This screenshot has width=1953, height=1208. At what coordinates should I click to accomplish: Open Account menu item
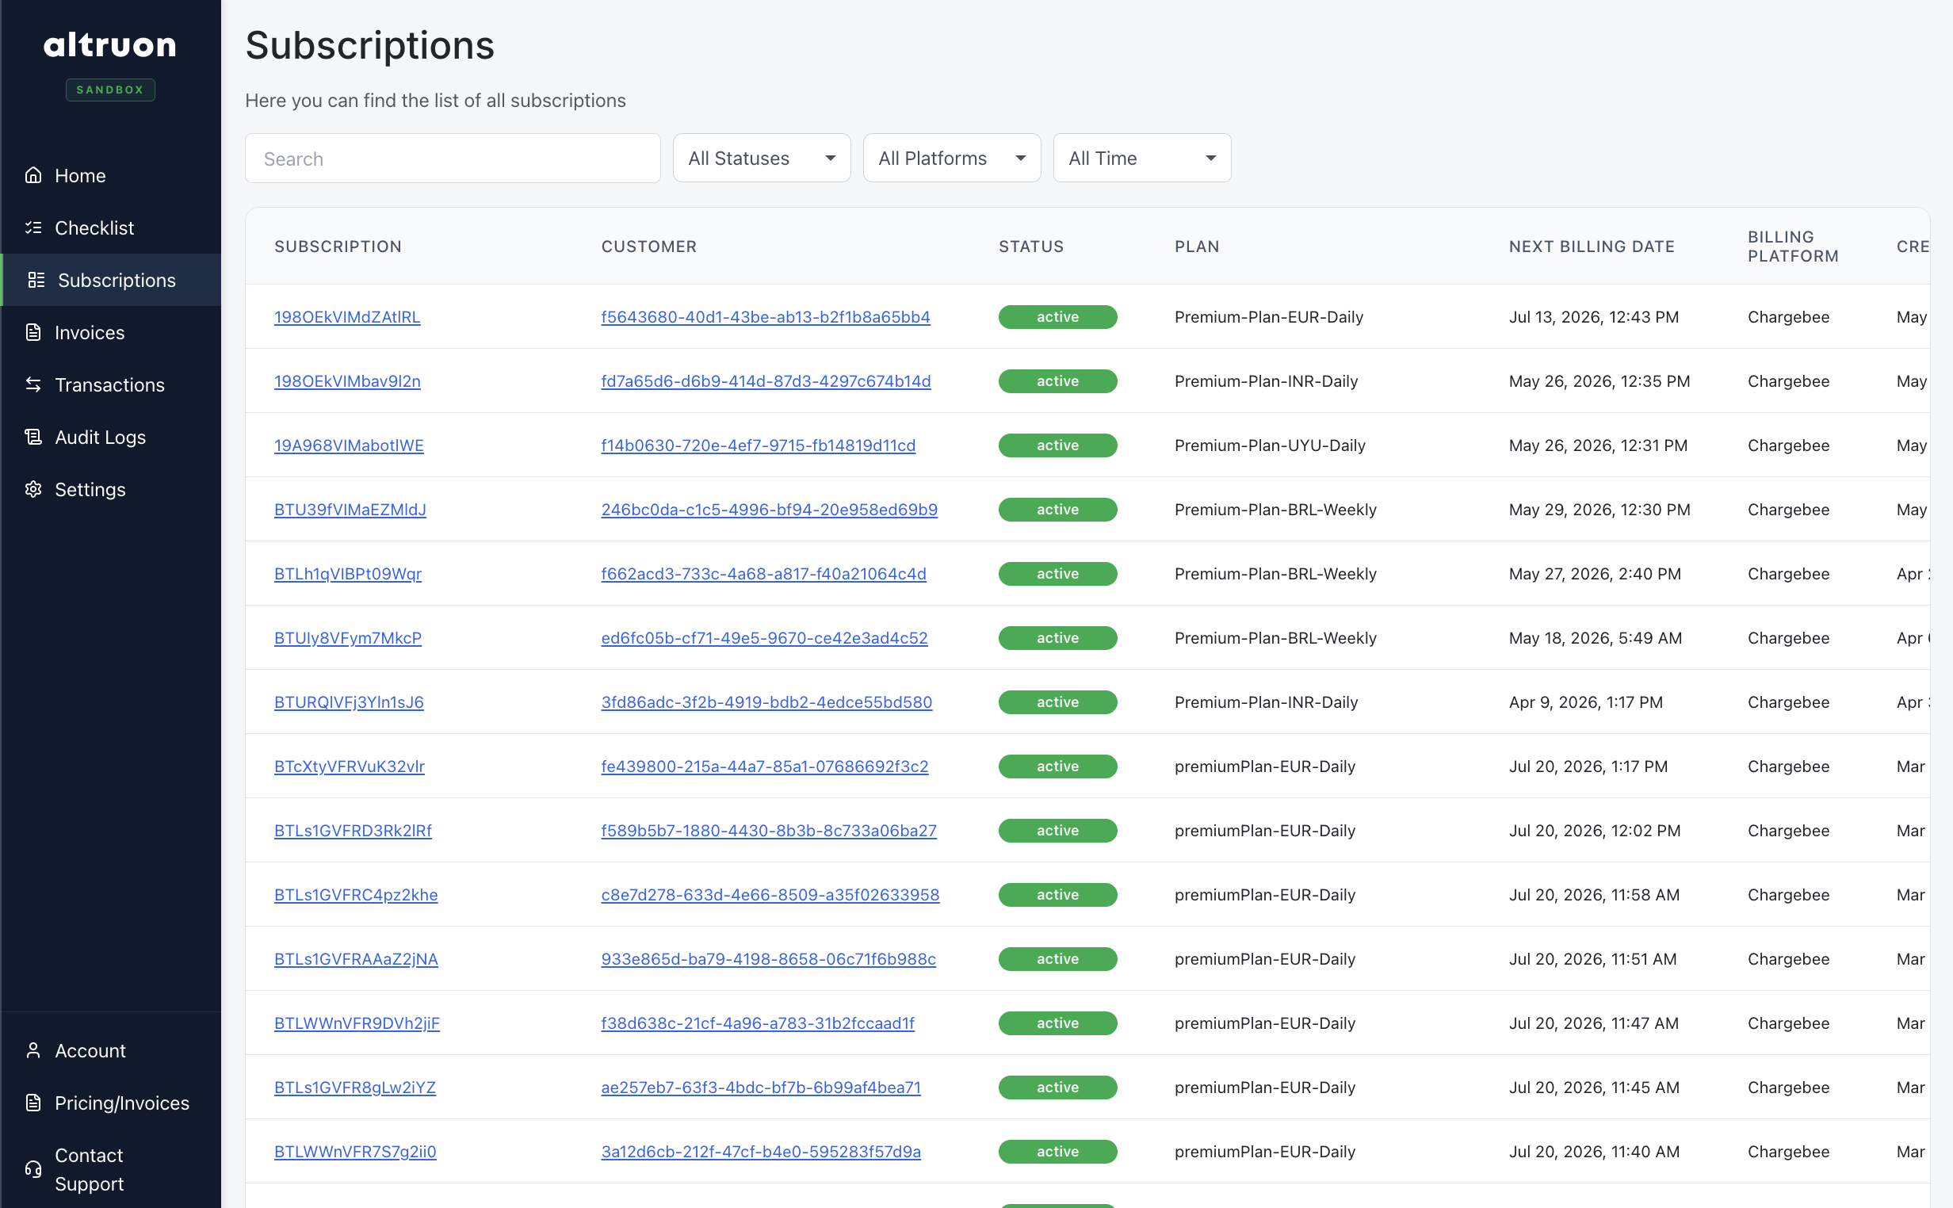(112, 1049)
